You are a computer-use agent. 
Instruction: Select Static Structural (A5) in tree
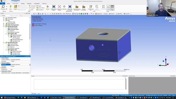(x=13, y=25)
